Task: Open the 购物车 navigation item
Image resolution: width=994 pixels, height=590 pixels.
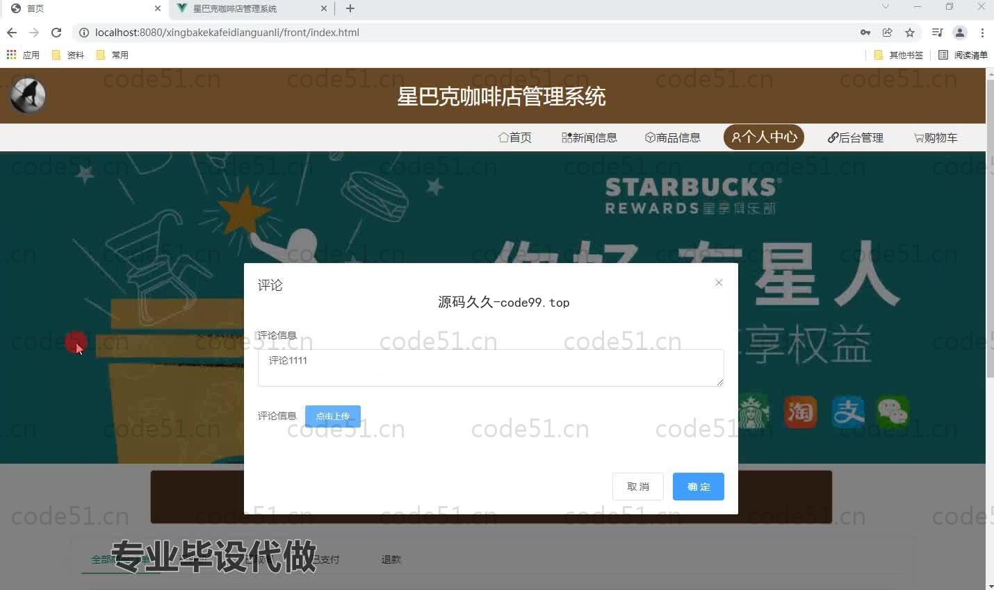Action: [936, 137]
